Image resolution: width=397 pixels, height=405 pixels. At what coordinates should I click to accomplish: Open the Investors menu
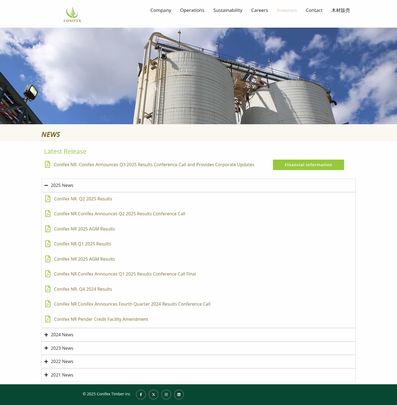[x=287, y=10]
